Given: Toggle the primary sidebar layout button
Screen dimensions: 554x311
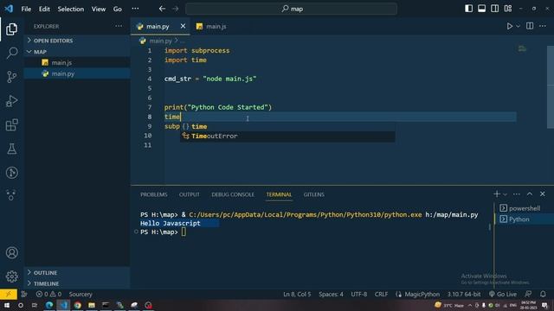Looking at the screenshot, I should click(468, 9).
